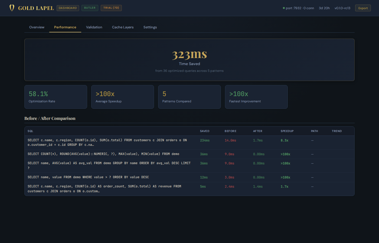
Task: Open the Average Speedup stat card
Action: pos(122,97)
